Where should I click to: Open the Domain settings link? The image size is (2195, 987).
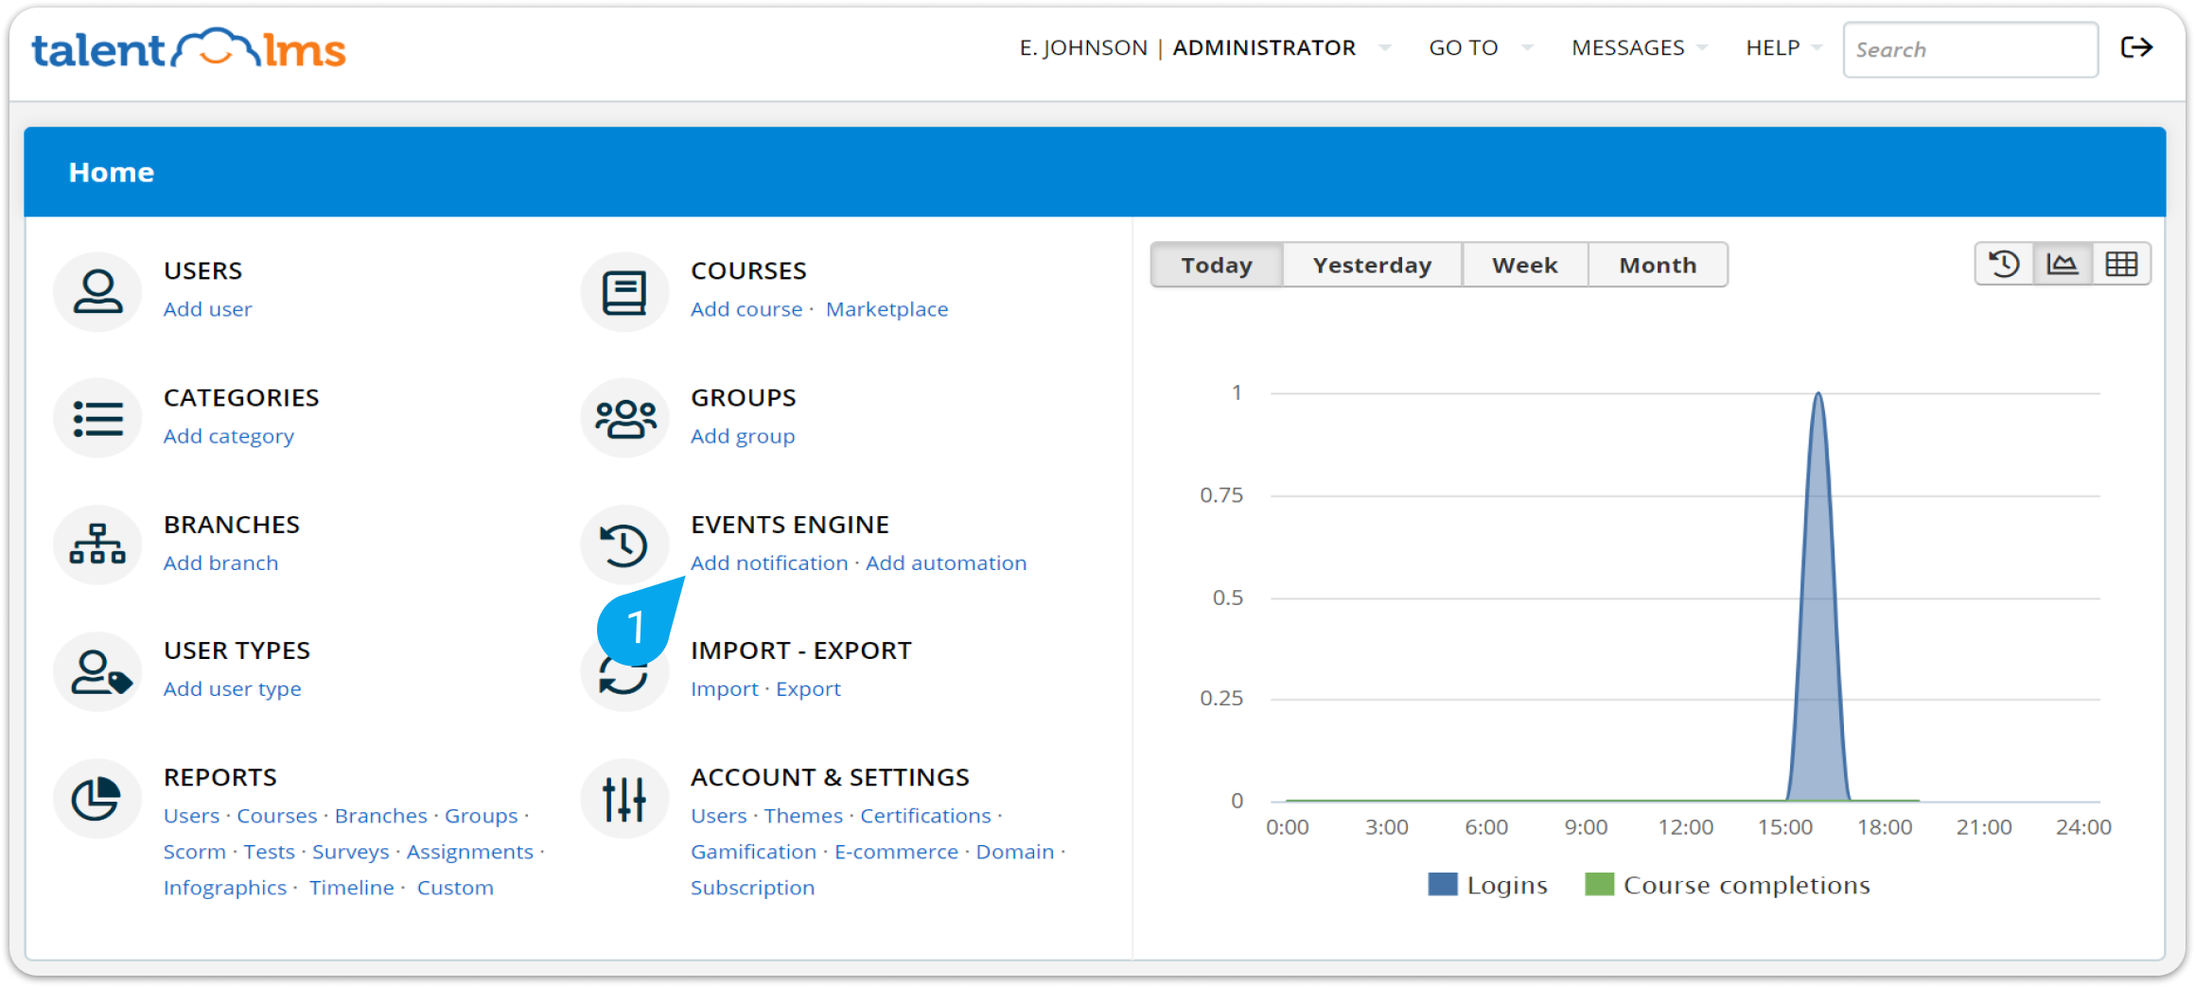coord(1015,852)
